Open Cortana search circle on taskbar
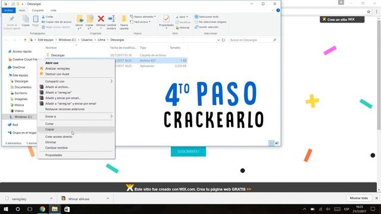This screenshot has width=381, height=214. pos(18,209)
